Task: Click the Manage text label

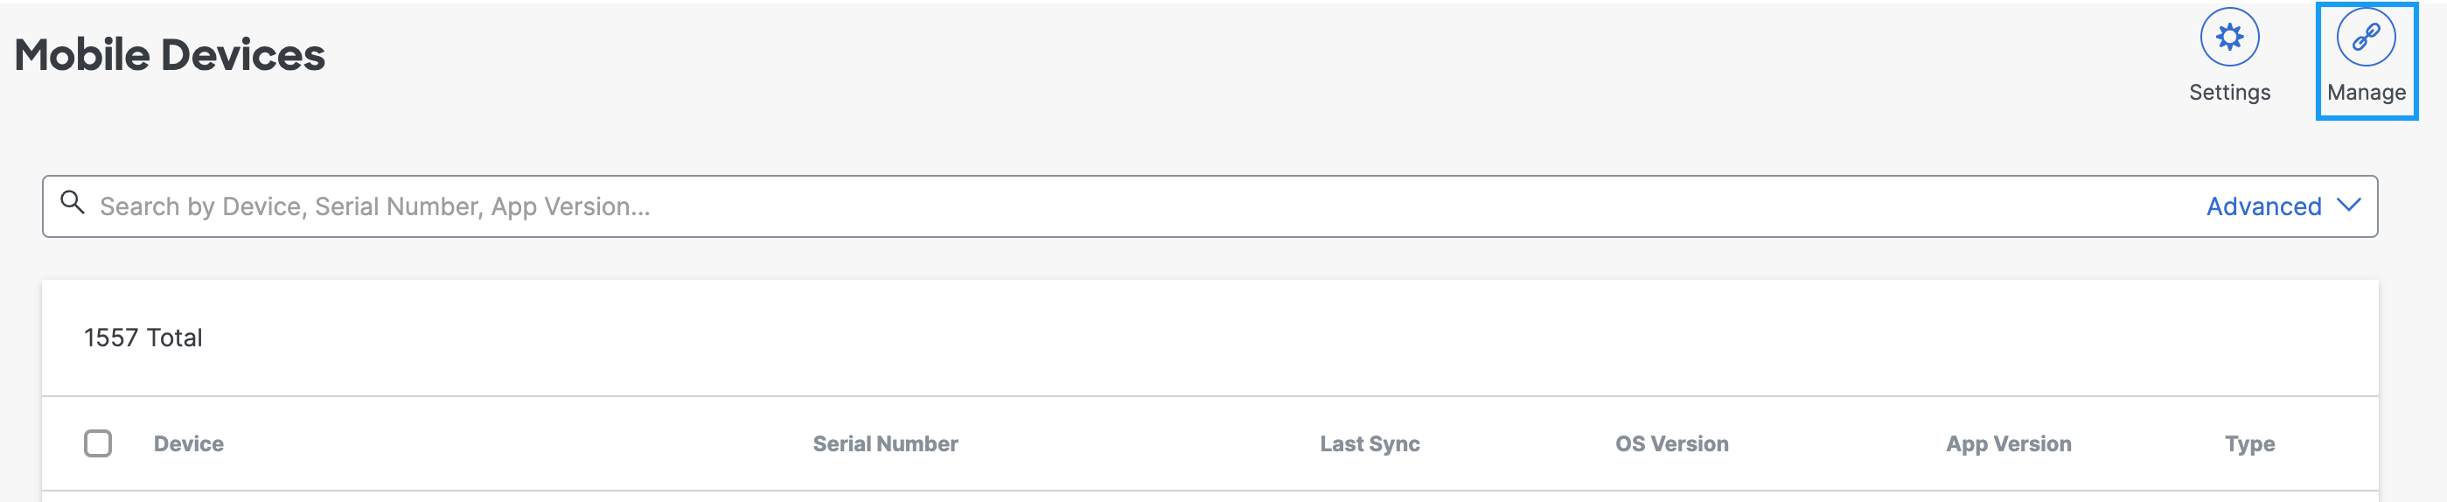Action: (x=2366, y=92)
